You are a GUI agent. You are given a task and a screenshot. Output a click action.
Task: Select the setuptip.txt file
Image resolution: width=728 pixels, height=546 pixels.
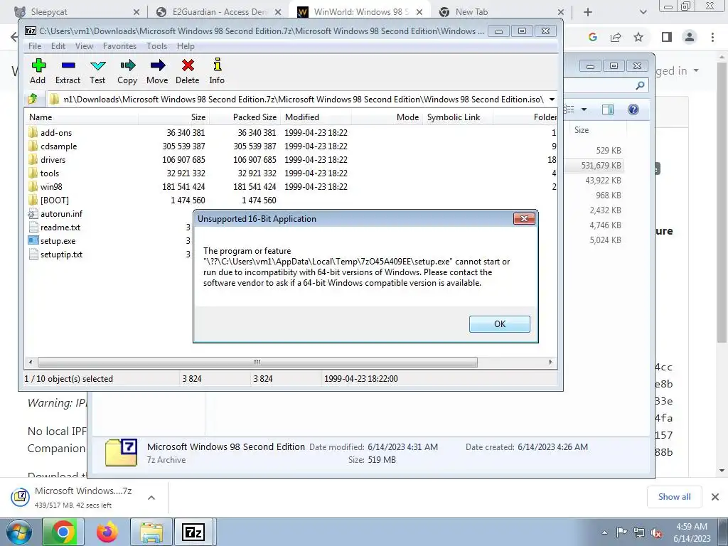click(x=55, y=255)
